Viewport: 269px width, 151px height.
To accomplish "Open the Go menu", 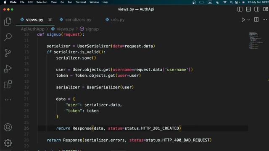I will [62, 2].
